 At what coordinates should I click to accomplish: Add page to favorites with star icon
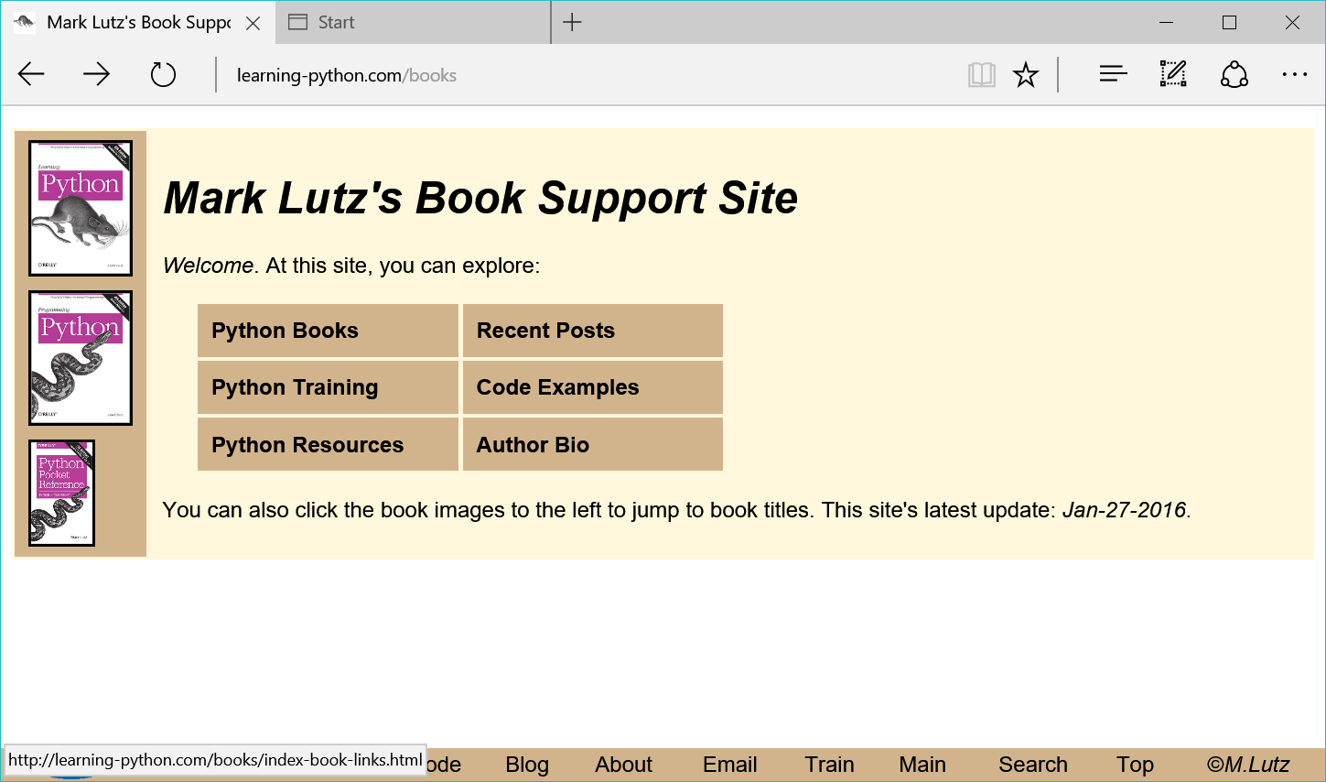click(1026, 74)
